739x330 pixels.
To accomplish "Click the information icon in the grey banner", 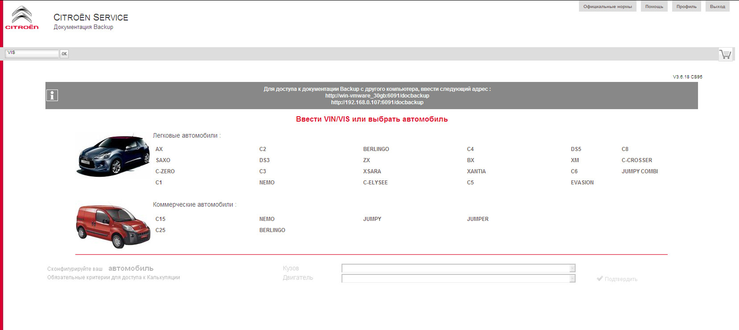I will point(52,95).
